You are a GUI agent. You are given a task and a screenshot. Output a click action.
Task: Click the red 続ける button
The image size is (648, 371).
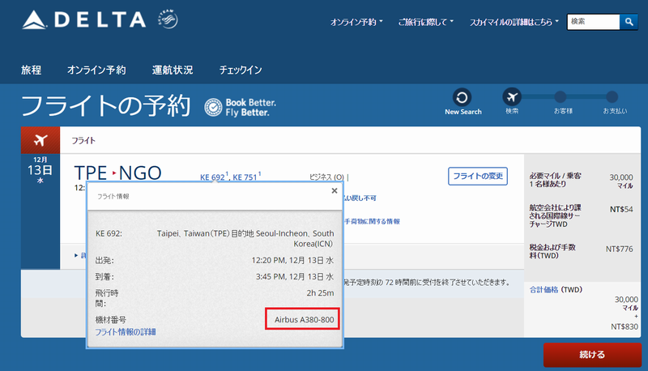592,355
